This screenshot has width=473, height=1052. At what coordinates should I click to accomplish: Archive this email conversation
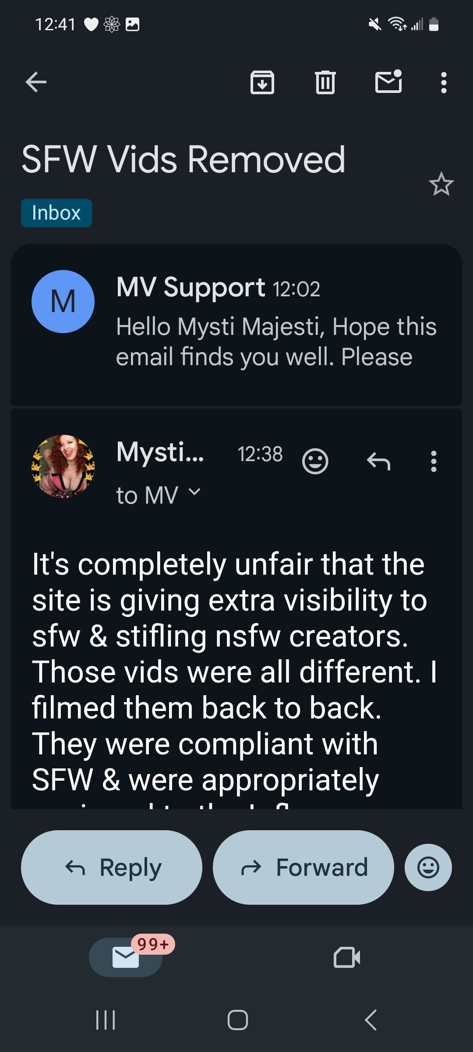click(262, 82)
